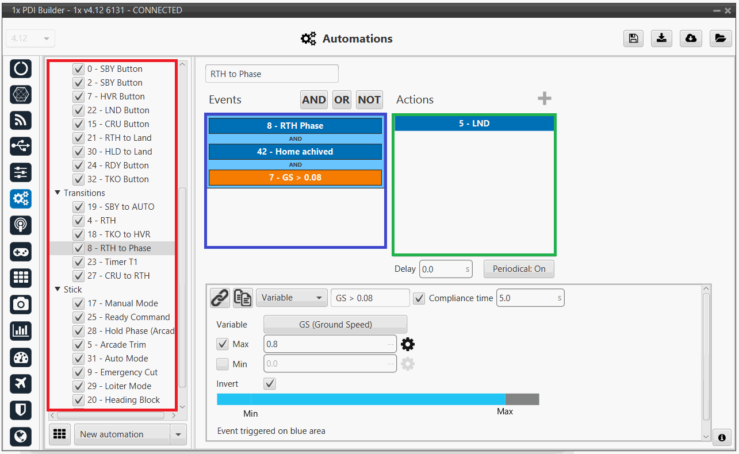This screenshot has width=739, height=454.
Task: Enable the Min checkbox
Action: [x=222, y=364]
